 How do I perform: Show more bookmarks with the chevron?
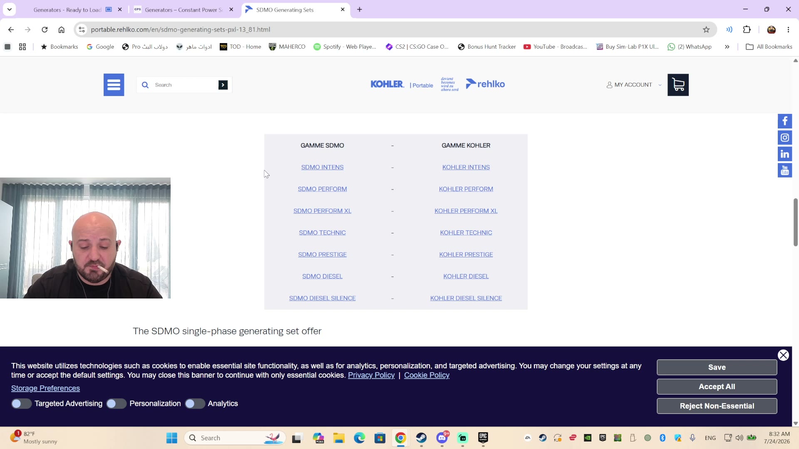click(x=727, y=47)
